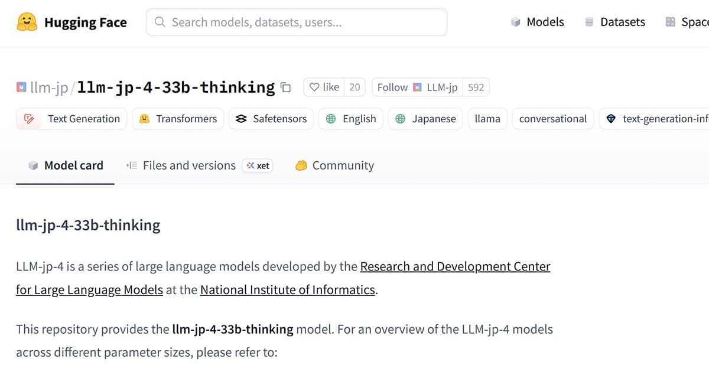Screen dimensions: 709x371
Task: Open Models via the cube icon
Action: coord(516,22)
